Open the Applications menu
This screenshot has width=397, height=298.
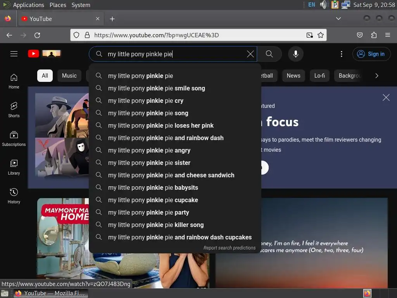pyautogui.click(x=28, y=5)
